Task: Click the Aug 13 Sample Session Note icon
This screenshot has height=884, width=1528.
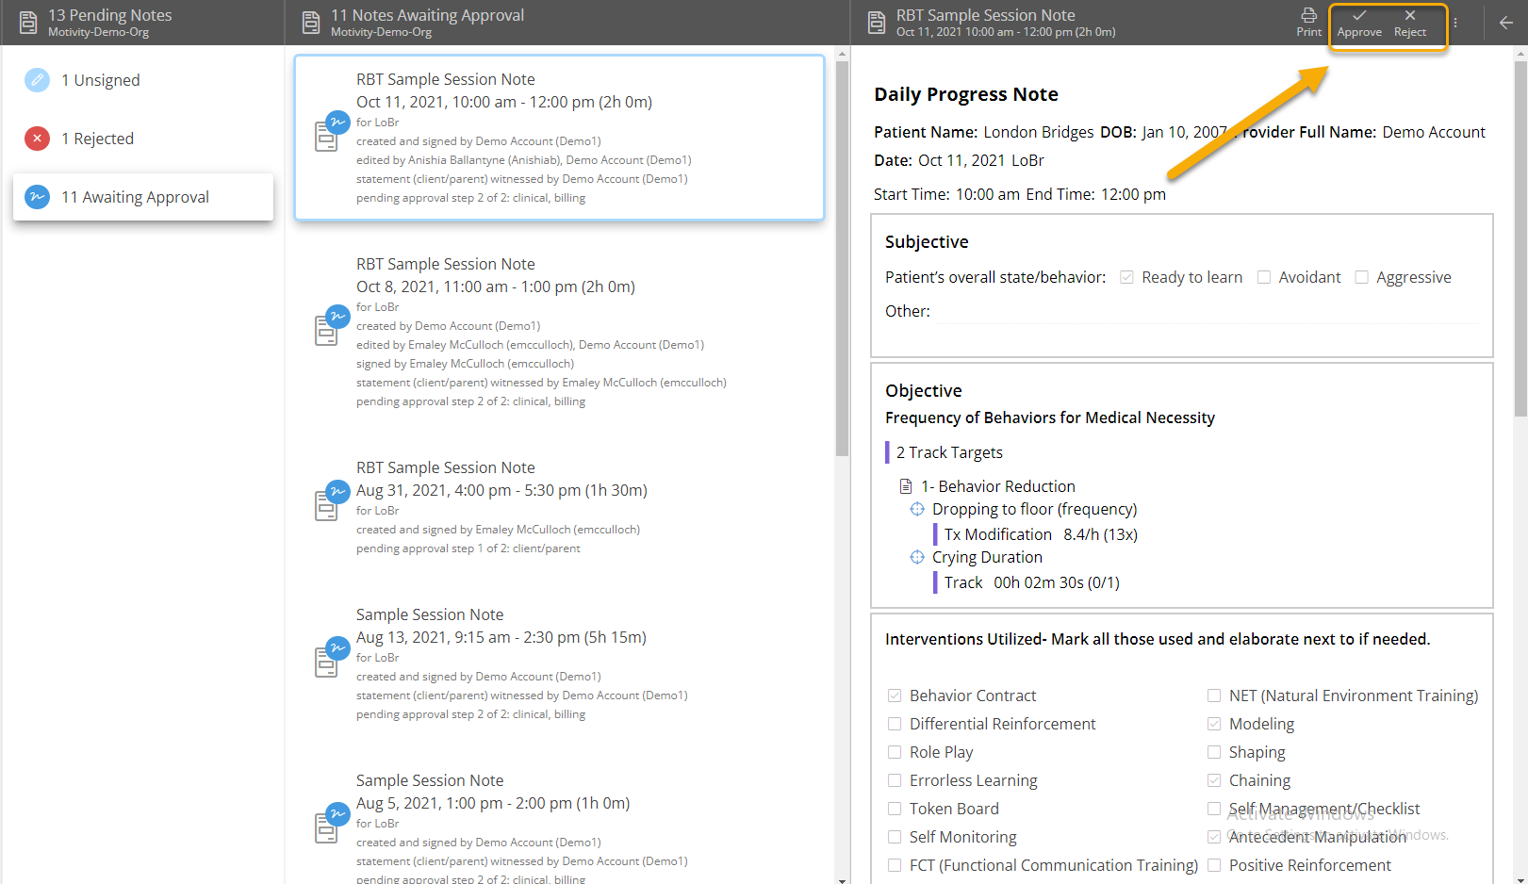Action: [x=327, y=660]
